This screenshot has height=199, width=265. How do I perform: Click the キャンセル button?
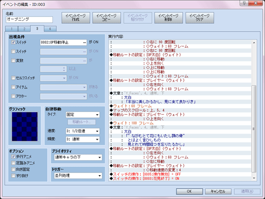(218, 192)
